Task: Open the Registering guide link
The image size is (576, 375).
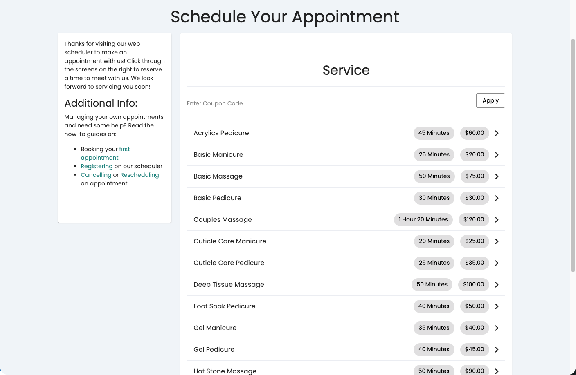Action: (97, 166)
